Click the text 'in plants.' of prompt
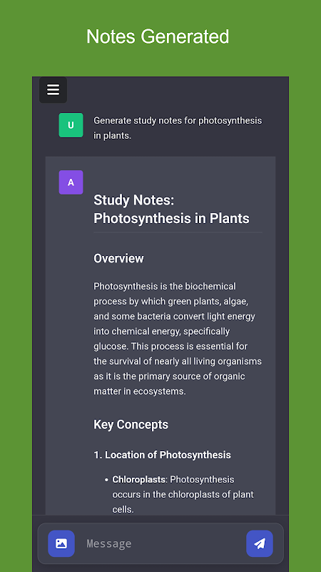This screenshot has width=321, height=572. (x=112, y=136)
